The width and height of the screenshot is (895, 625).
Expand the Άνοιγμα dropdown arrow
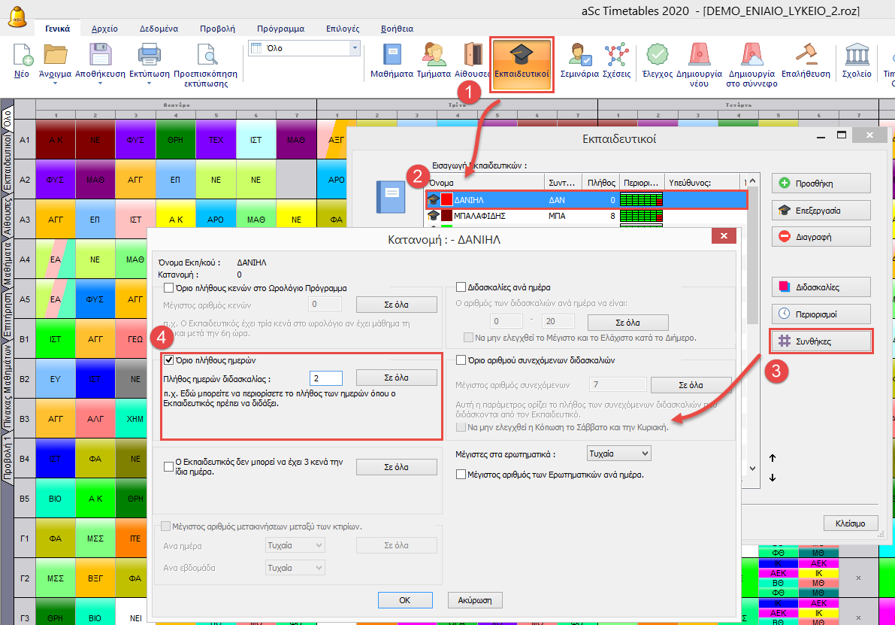[56, 84]
